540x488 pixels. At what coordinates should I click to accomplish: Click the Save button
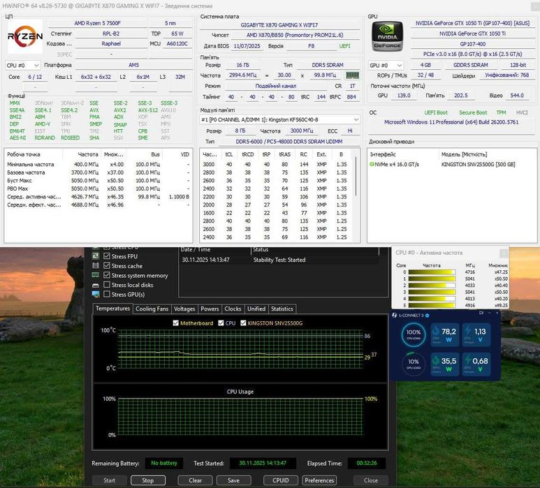click(233, 480)
